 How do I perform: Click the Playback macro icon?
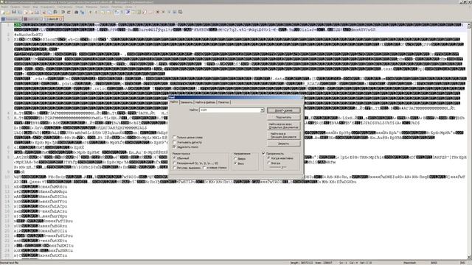pos(169,12)
